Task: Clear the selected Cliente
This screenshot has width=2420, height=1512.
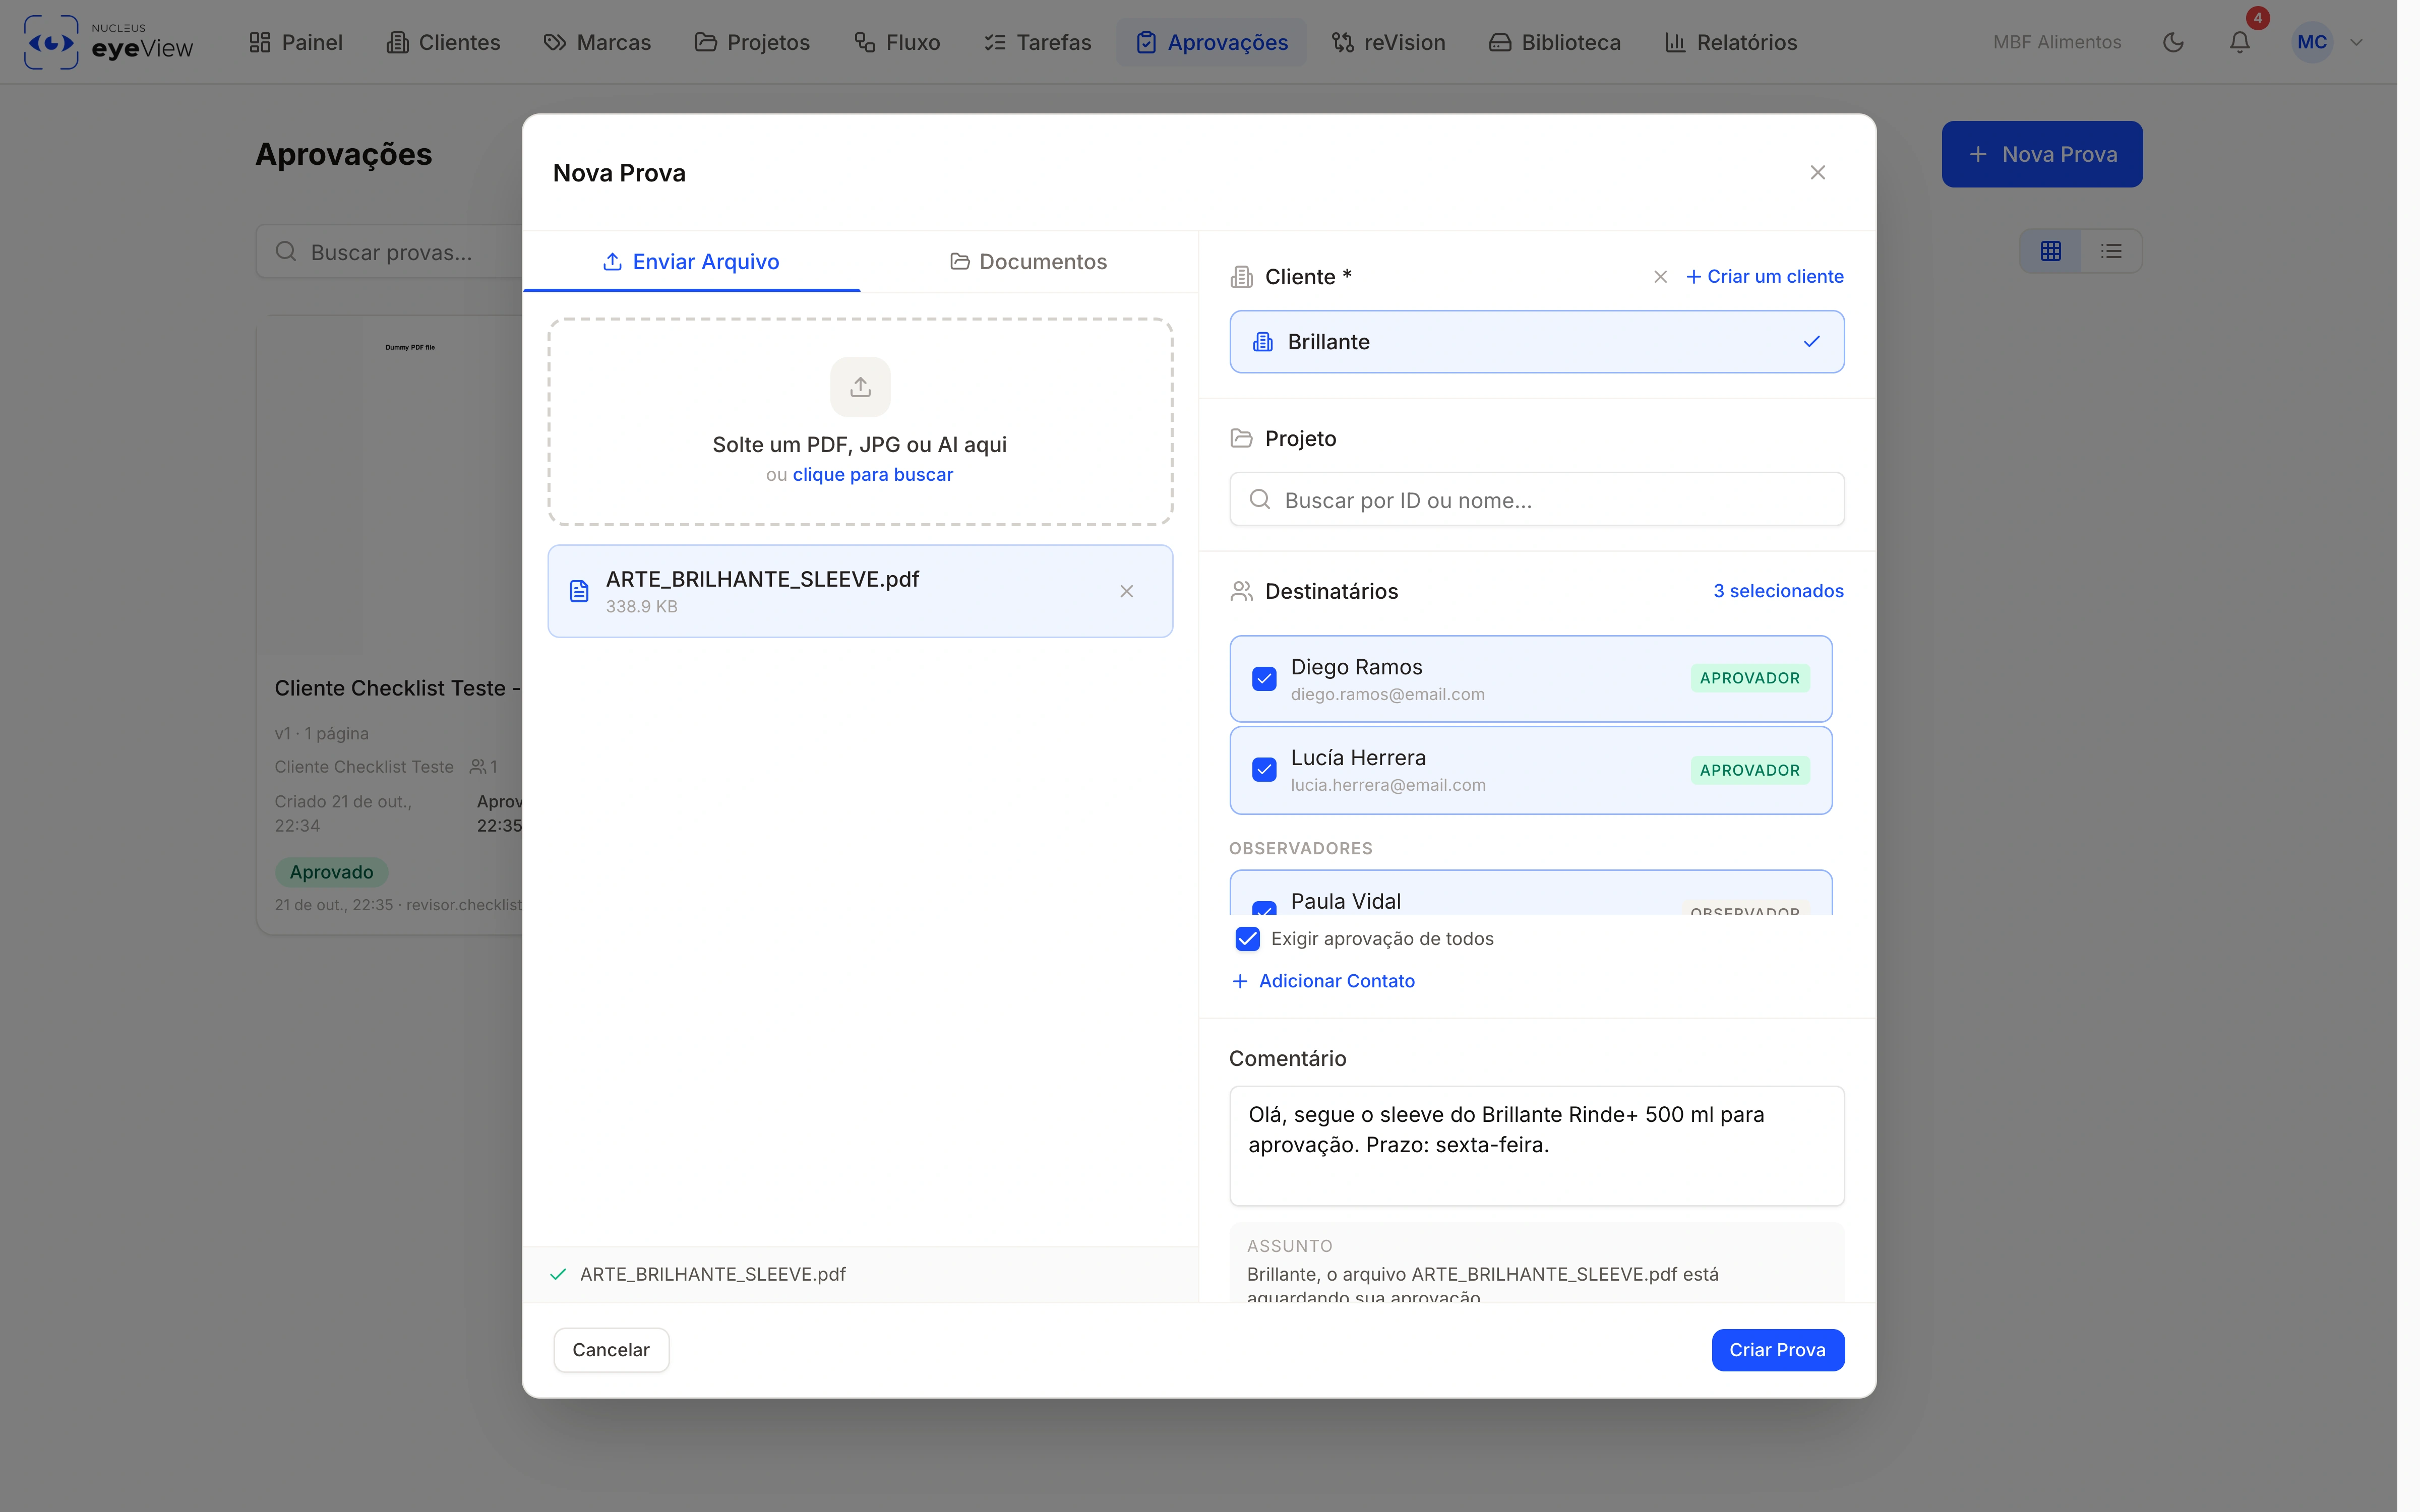Action: (x=1660, y=277)
